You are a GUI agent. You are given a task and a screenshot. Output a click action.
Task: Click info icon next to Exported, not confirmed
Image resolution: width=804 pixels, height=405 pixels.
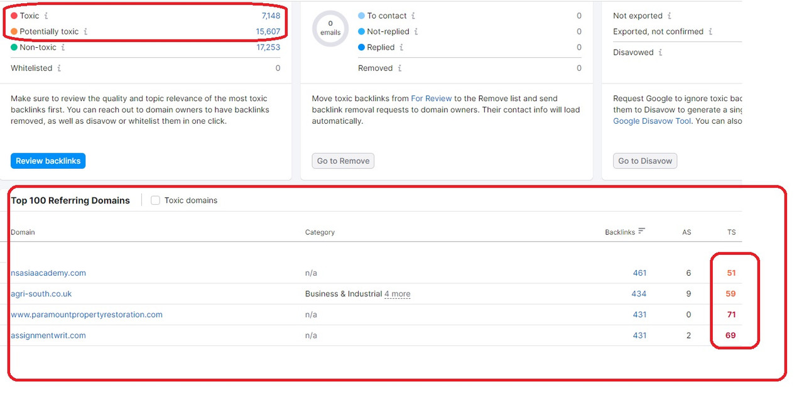pos(710,31)
